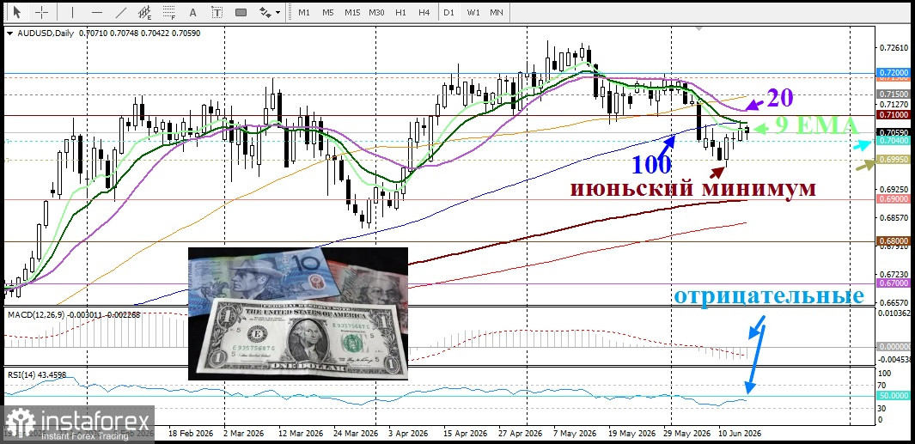Click the 0.69250 price scale value
This screenshot has width=915, height=444.
(893, 190)
